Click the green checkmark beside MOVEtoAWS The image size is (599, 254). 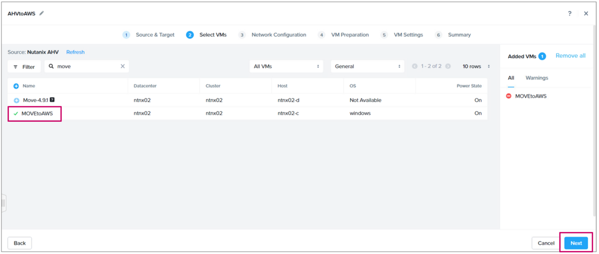15,114
